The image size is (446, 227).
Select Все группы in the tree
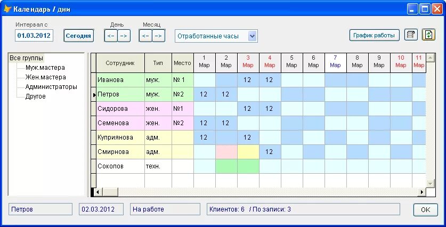[27, 58]
